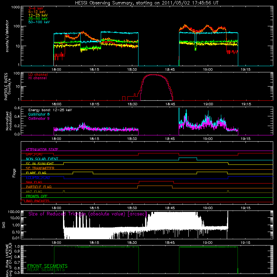
Task: Click the NON SOLAR EVENT flag label
Action: point(42,159)
